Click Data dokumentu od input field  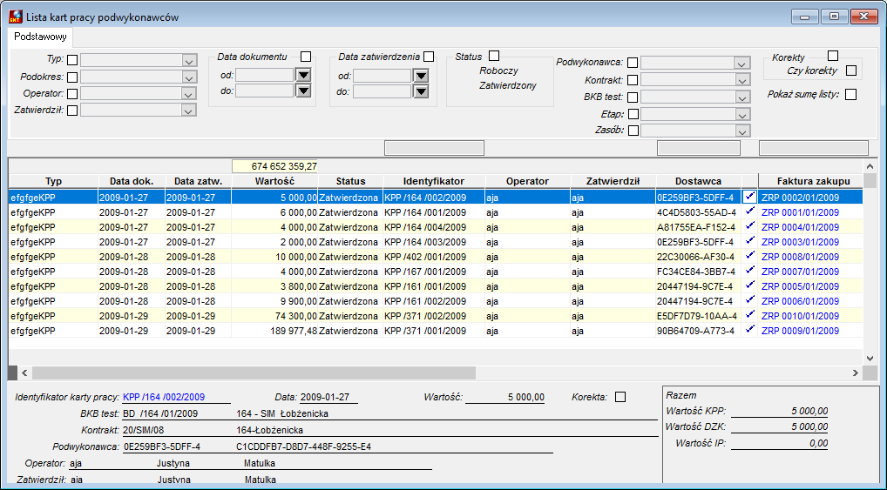[x=265, y=75]
